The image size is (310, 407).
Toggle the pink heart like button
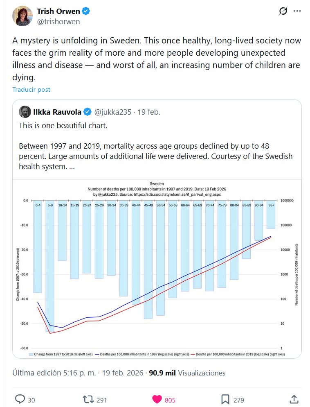point(157,399)
